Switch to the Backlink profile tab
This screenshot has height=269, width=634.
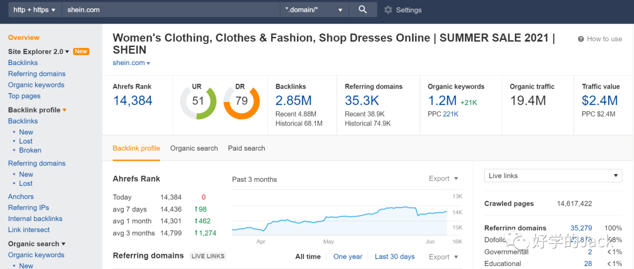tap(136, 148)
